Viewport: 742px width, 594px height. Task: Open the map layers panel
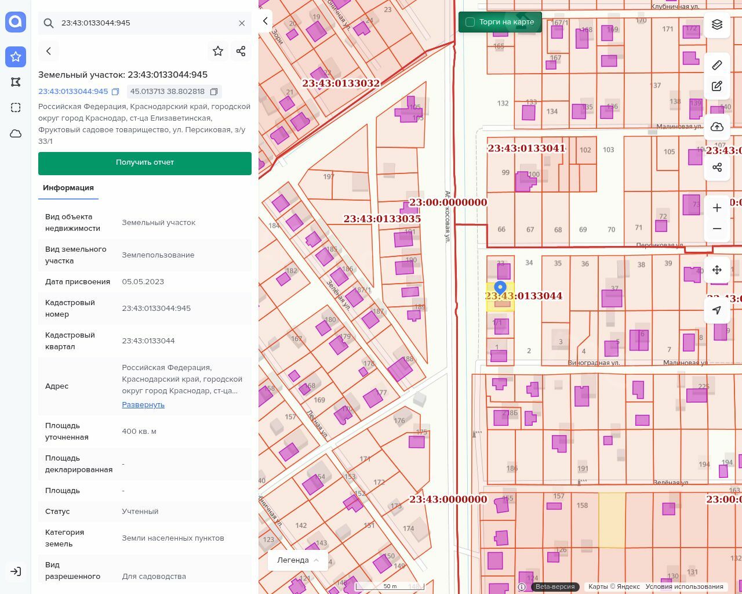717,24
